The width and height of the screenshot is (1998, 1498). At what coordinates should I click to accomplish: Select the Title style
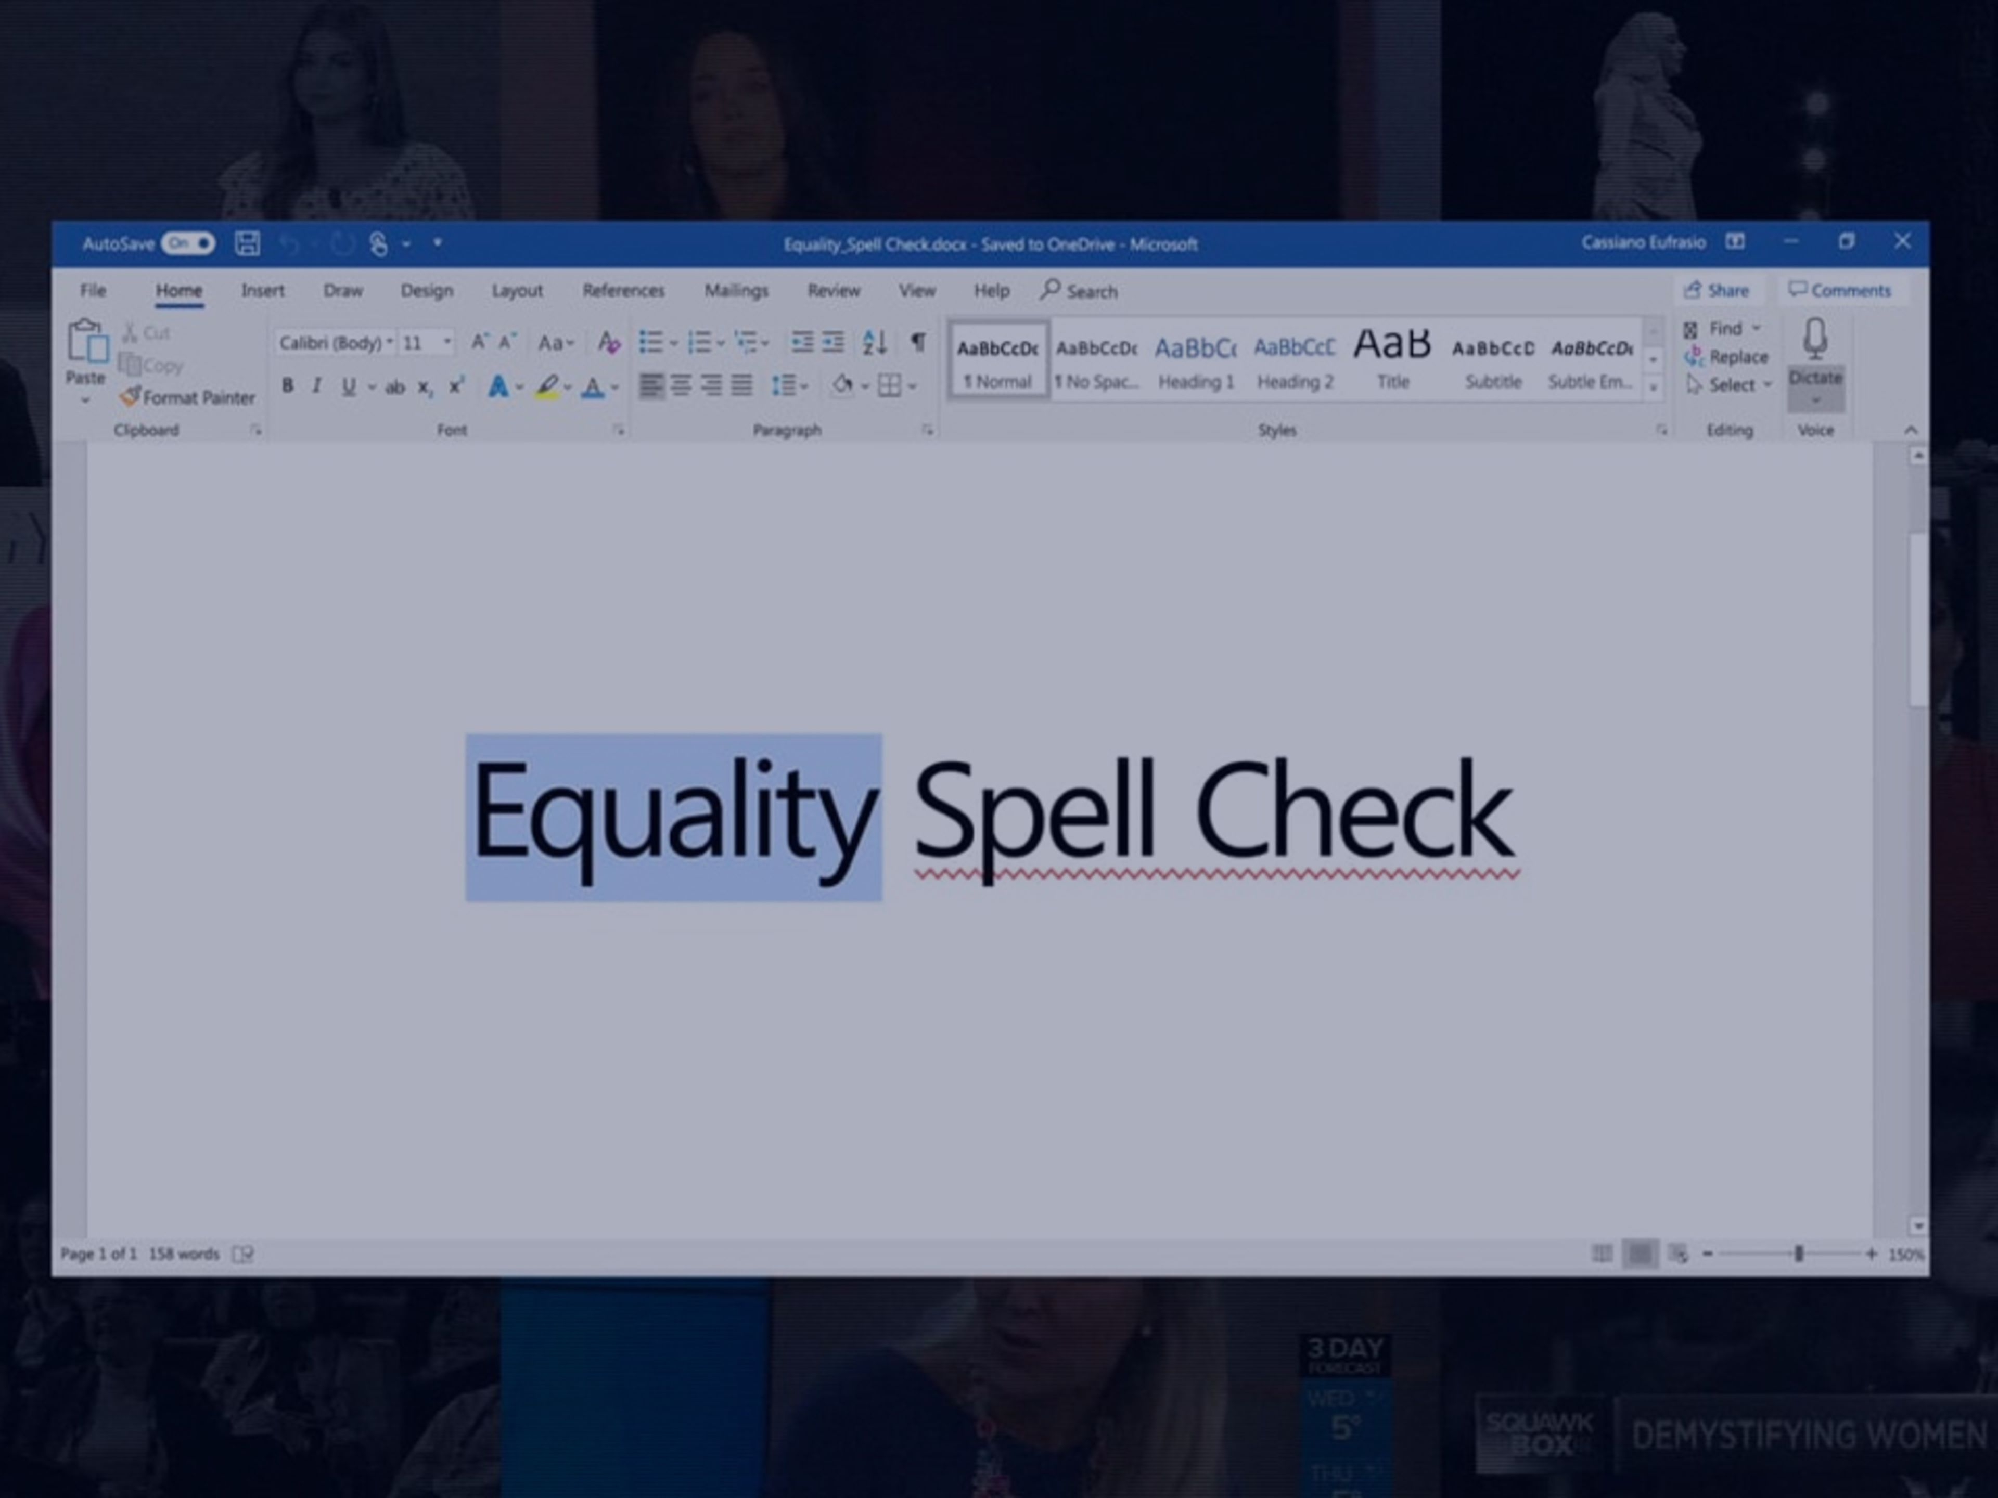1393,360
